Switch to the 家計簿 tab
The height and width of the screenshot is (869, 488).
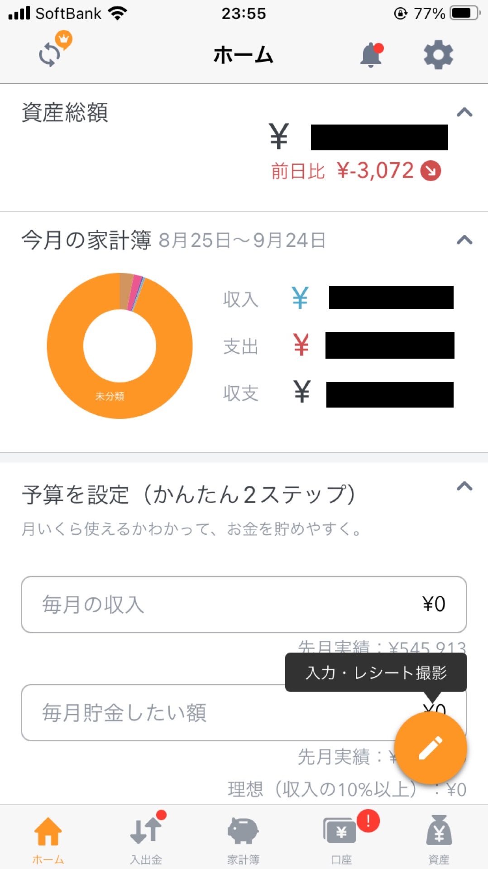(243, 838)
